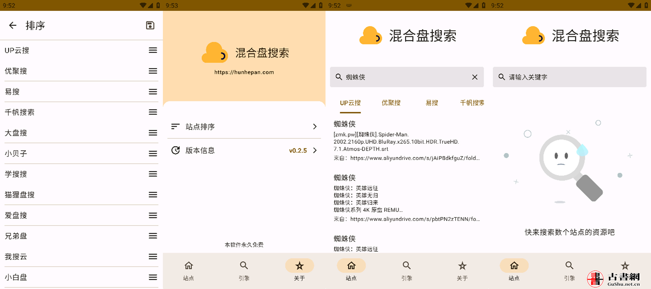Switch to UP云搜 results tab
The image size is (651, 289).
coord(350,103)
